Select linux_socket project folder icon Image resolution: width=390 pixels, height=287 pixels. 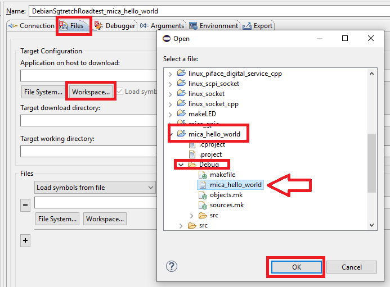click(181, 93)
